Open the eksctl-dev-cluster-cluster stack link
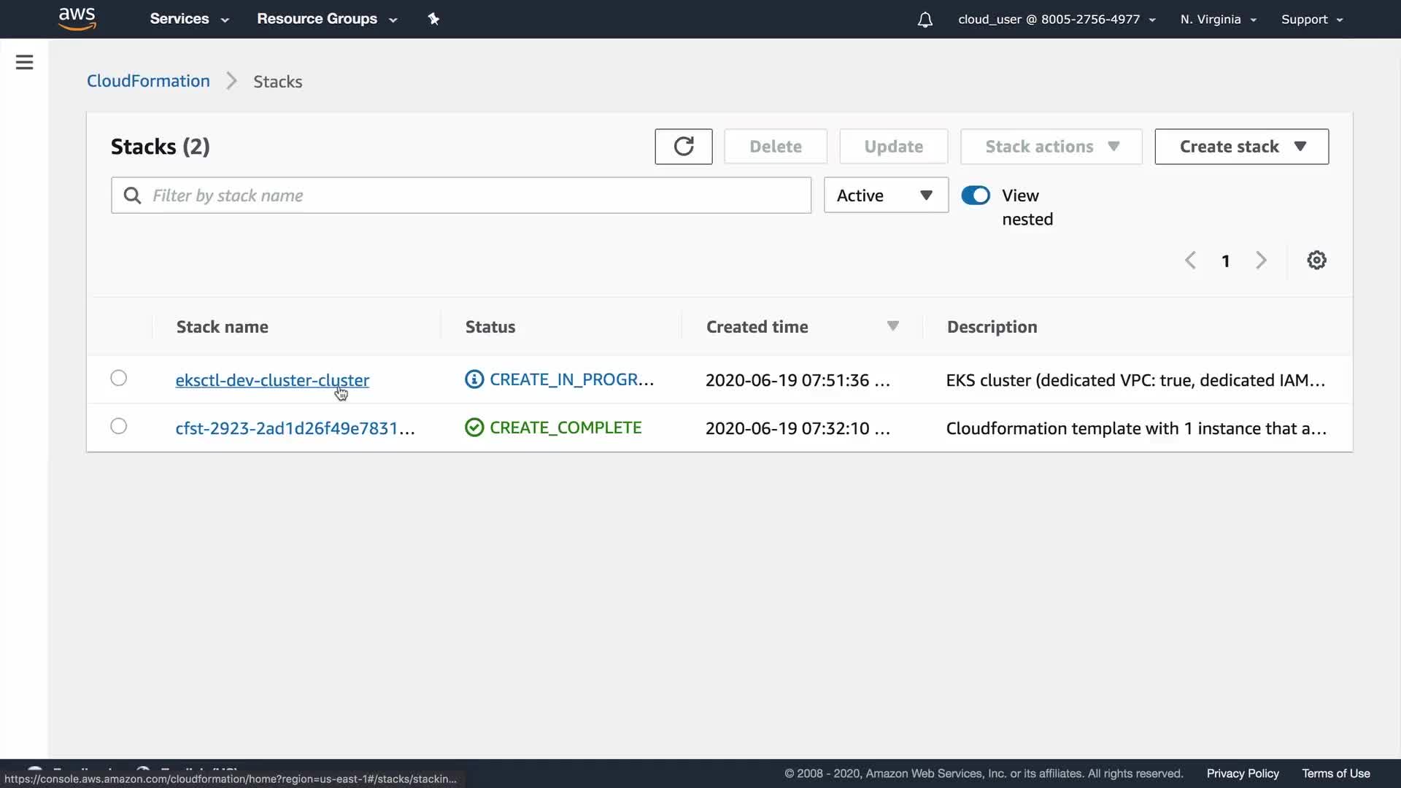This screenshot has height=788, width=1401. (x=271, y=380)
